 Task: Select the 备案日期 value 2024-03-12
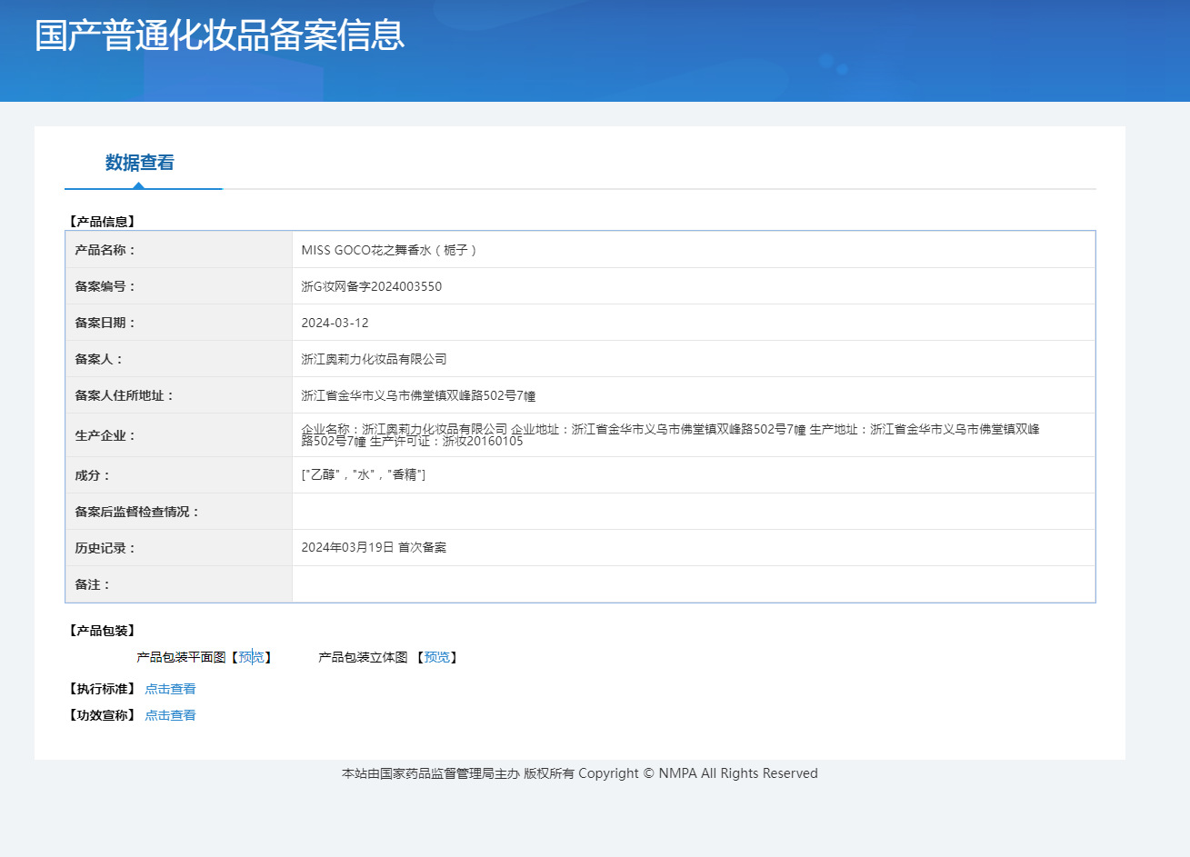pyautogui.click(x=335, y=322)
